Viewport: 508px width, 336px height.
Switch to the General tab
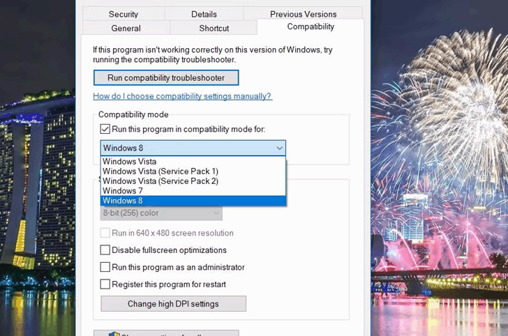pyautogui.click(x=126, y=28)
